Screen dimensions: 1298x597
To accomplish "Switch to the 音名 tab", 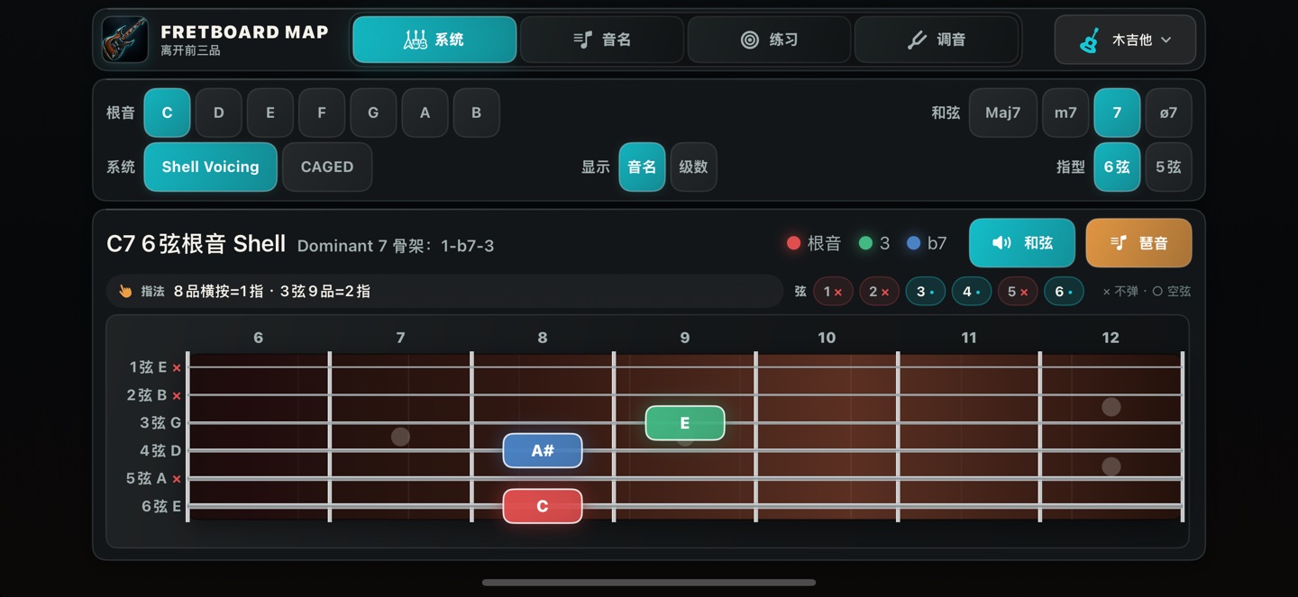I will pyautogui.click(x=602, y=40).
